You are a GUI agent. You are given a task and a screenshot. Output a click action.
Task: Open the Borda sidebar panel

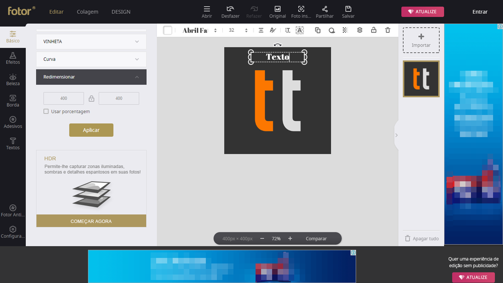click(x=13, y=101)
